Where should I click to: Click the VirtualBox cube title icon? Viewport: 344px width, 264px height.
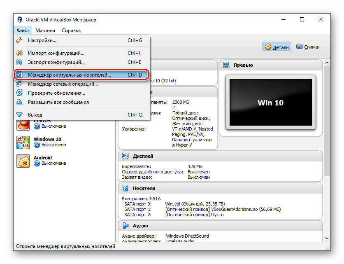(x=20, y=19)
